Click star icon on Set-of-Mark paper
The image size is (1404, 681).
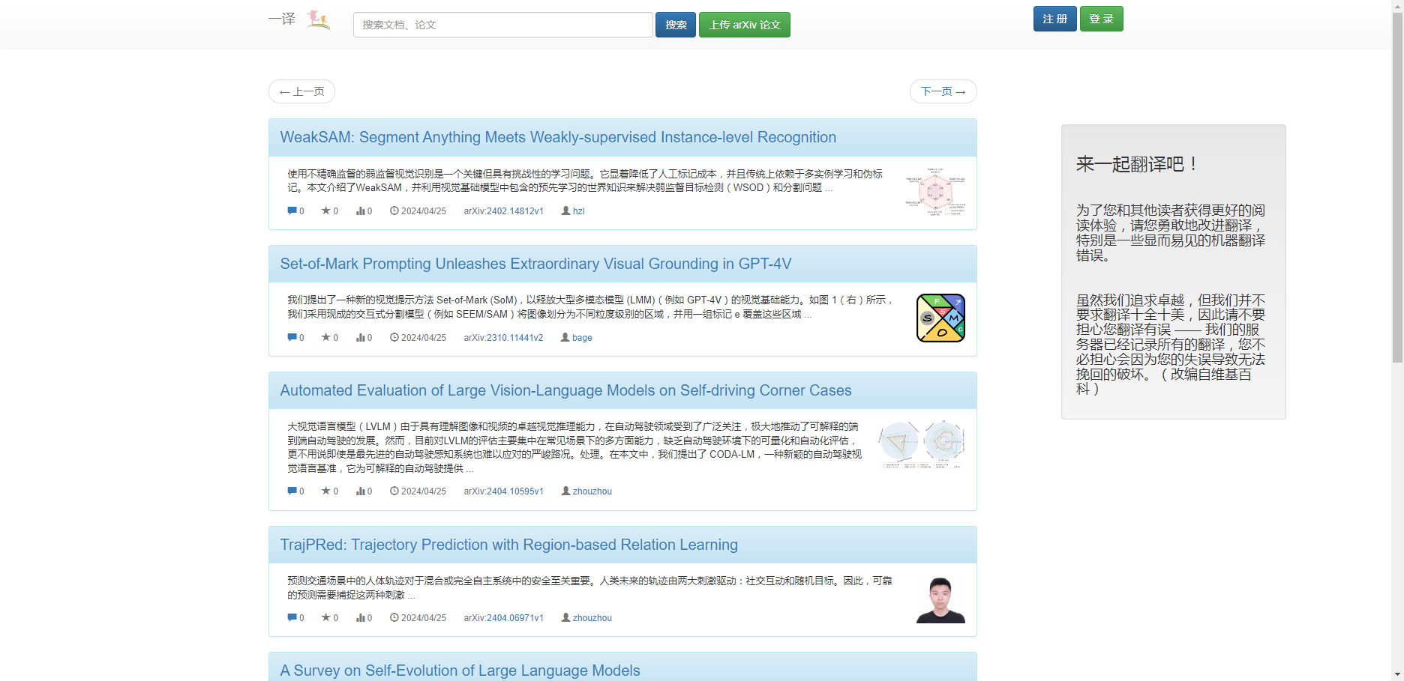coord(325,338)
